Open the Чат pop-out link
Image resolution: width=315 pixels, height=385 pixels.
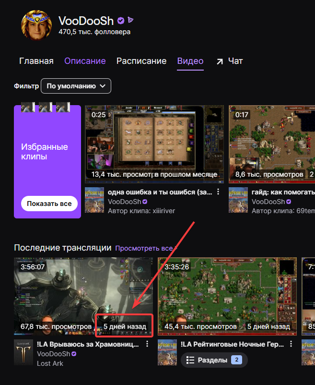pyautogui.click(x=230, y=61)
